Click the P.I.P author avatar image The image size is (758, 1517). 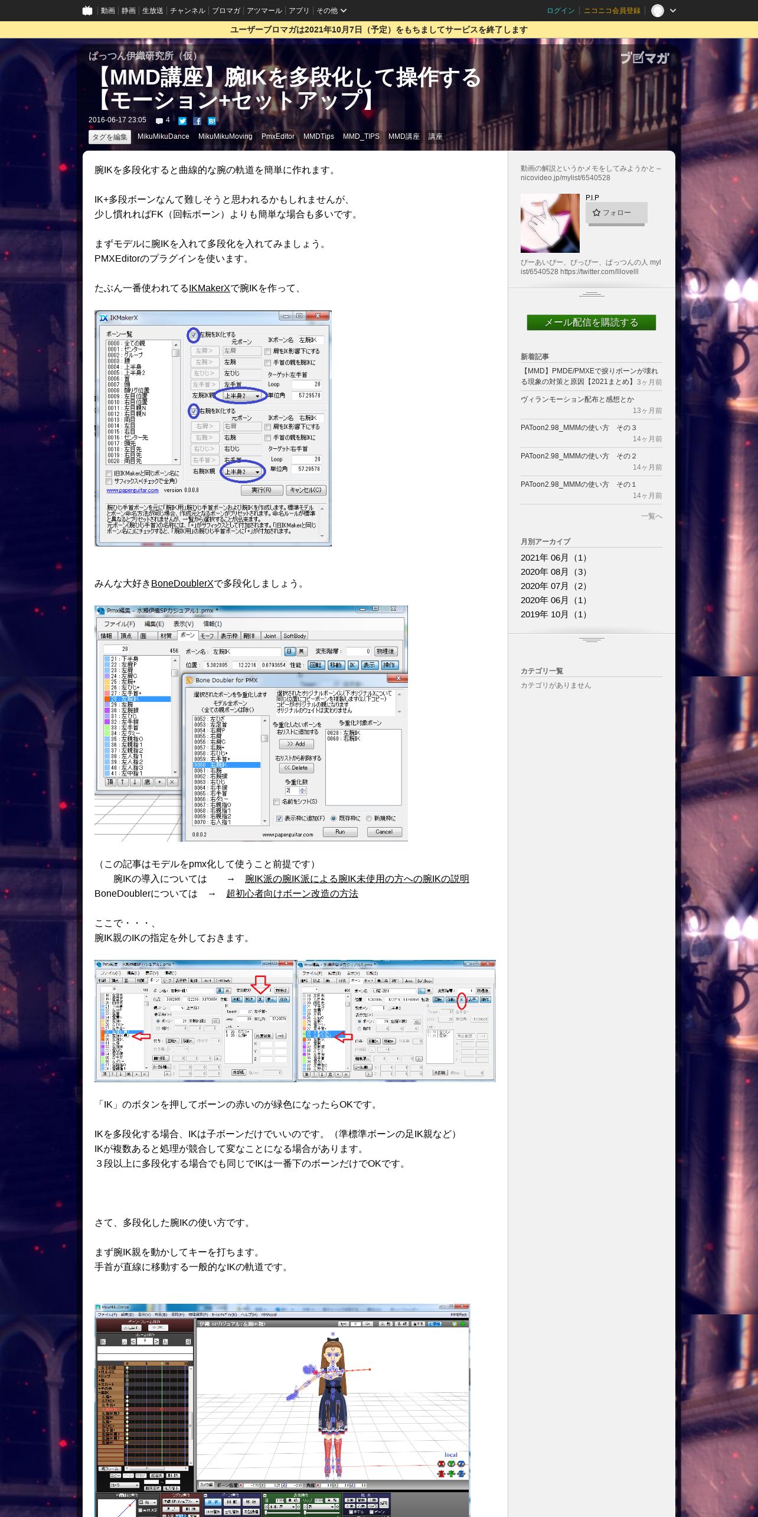550,223
